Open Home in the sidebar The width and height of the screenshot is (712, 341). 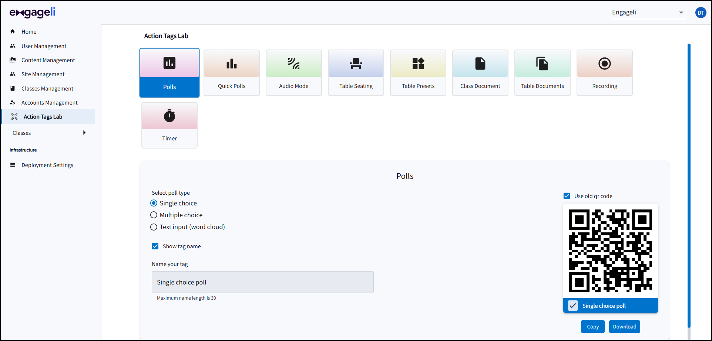pyautogui.click(x=29, y=31)
